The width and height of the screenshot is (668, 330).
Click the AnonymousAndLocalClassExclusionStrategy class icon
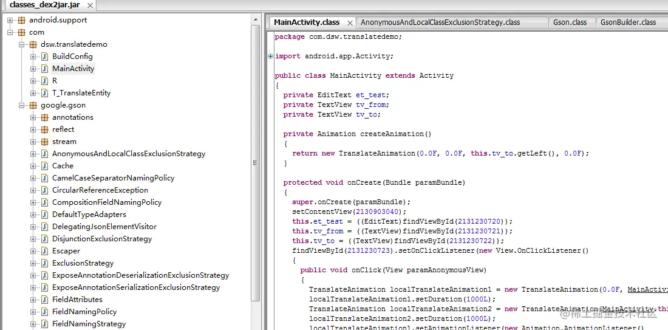pos(44,154)
